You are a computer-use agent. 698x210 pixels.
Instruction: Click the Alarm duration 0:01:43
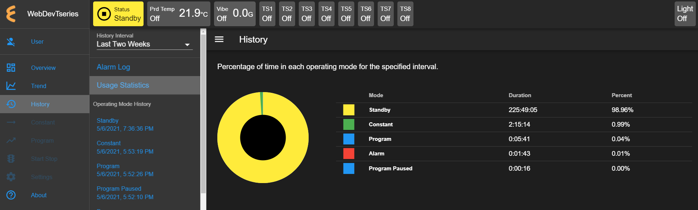519,154
